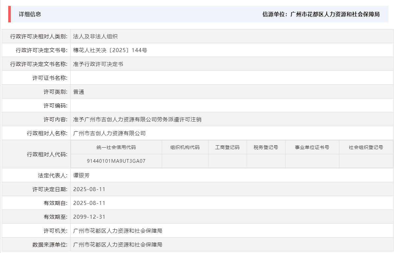Open 信源单位 source agency link
394x253 pixels.
pyautogui.click(x=321, y=14)
